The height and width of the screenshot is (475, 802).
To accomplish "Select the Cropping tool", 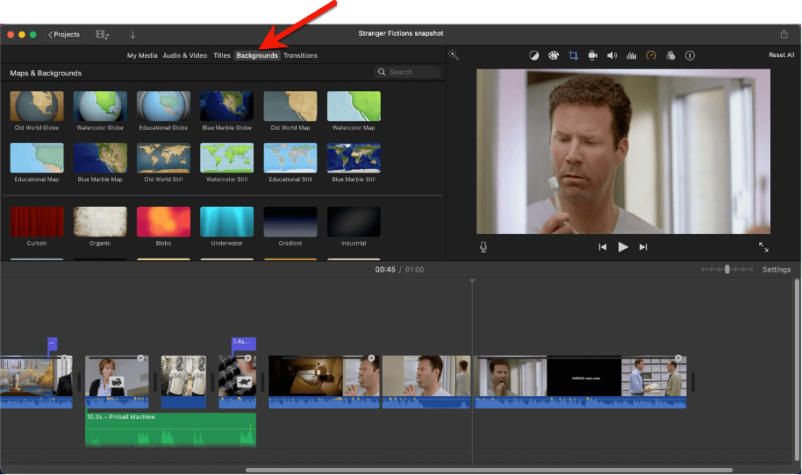I will pyautogui.click(x=573, y=55).
